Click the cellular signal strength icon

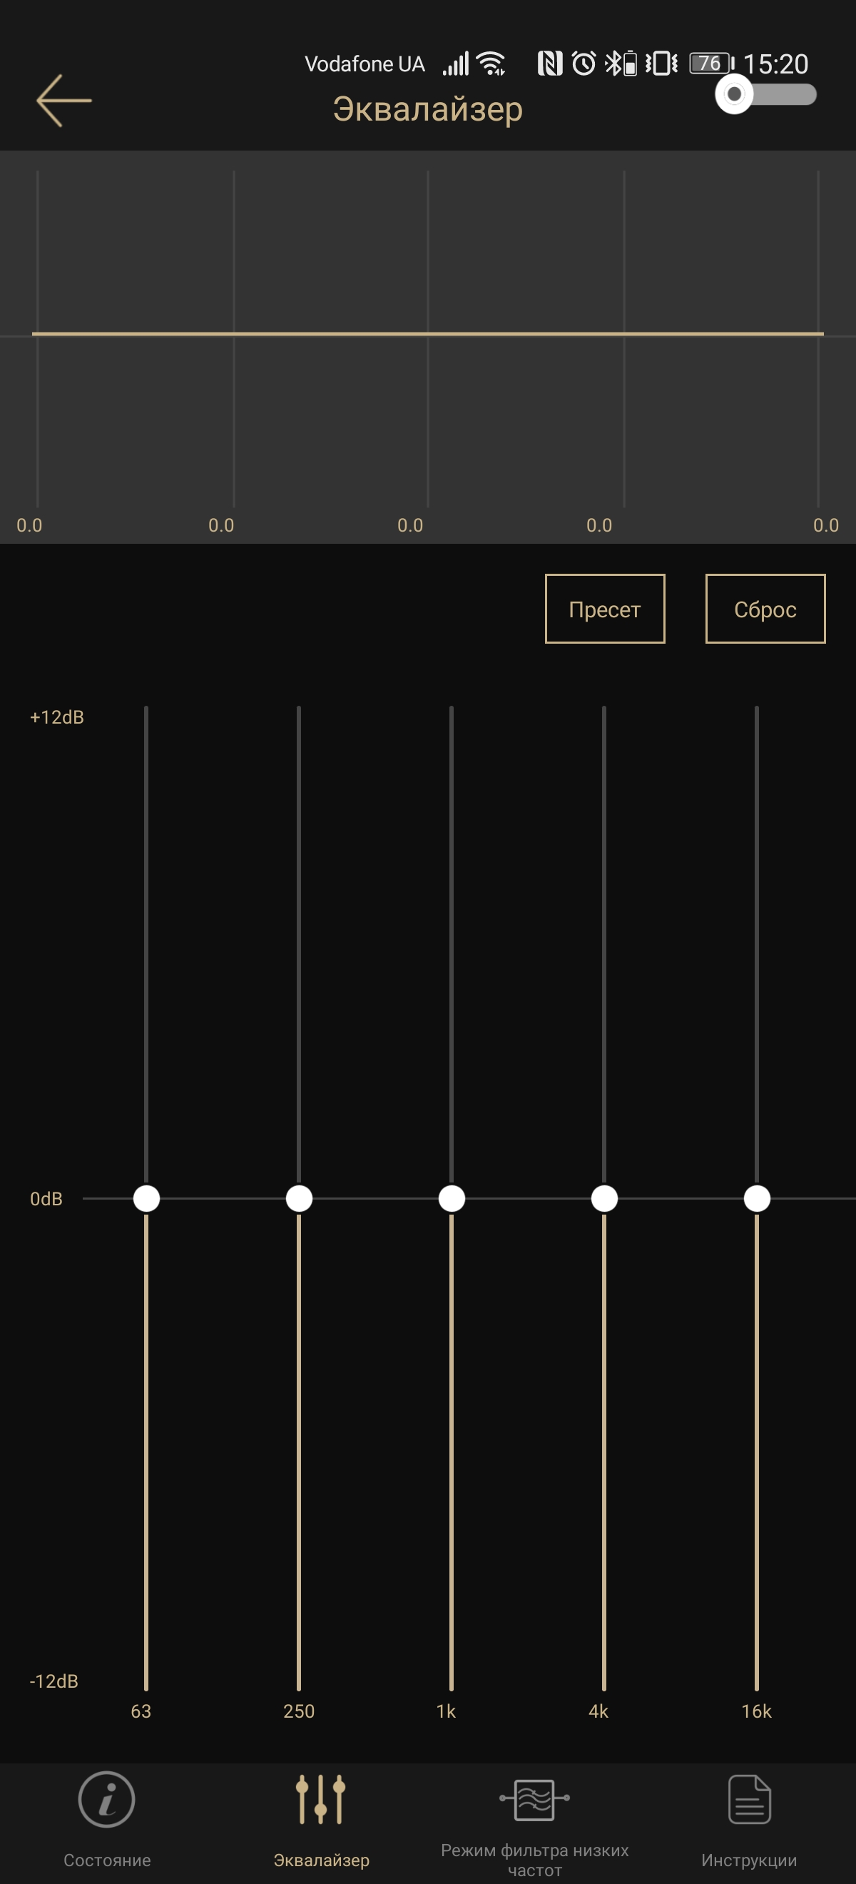pyautogui.click(x=455, y=64)
